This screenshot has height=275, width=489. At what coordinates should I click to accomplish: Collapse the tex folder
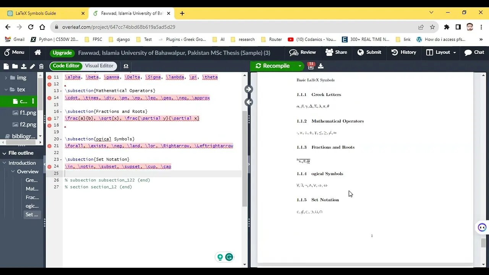(x=6, y=89)
